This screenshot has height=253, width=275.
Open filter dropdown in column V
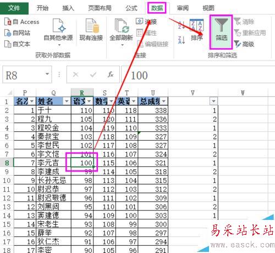point(213,101)
